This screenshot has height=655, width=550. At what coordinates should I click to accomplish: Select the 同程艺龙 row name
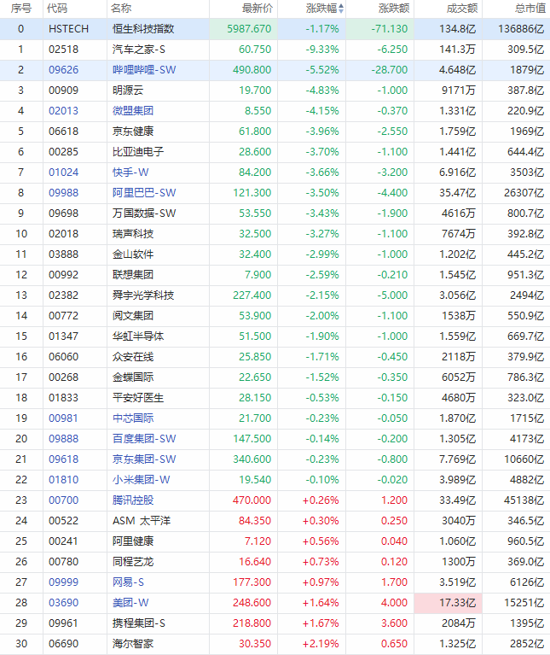tap(133, 561)
